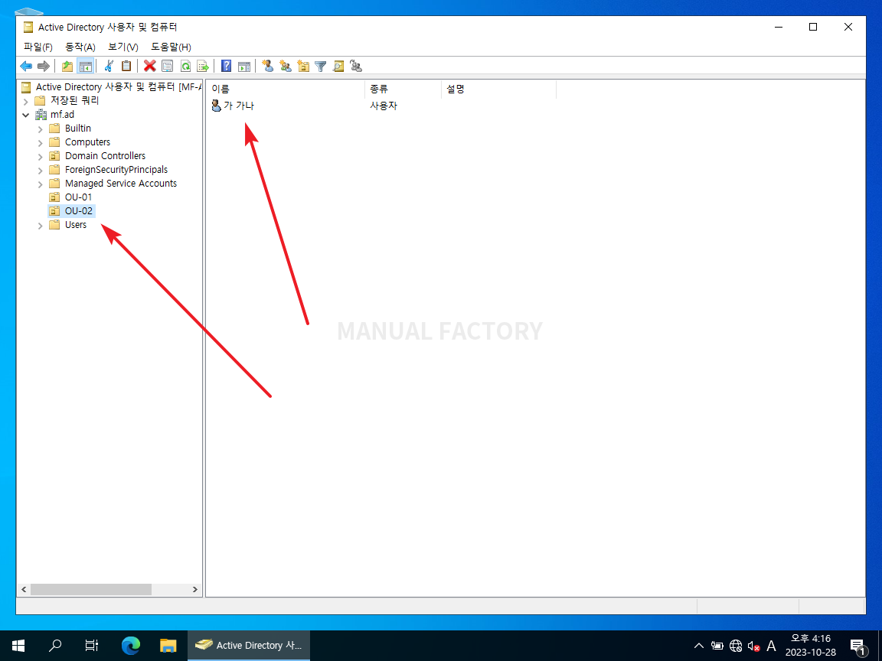Viewport: 882px width, 661px height.
Task: Open Properties from the toolbar icon
Action: pos(167,67)
